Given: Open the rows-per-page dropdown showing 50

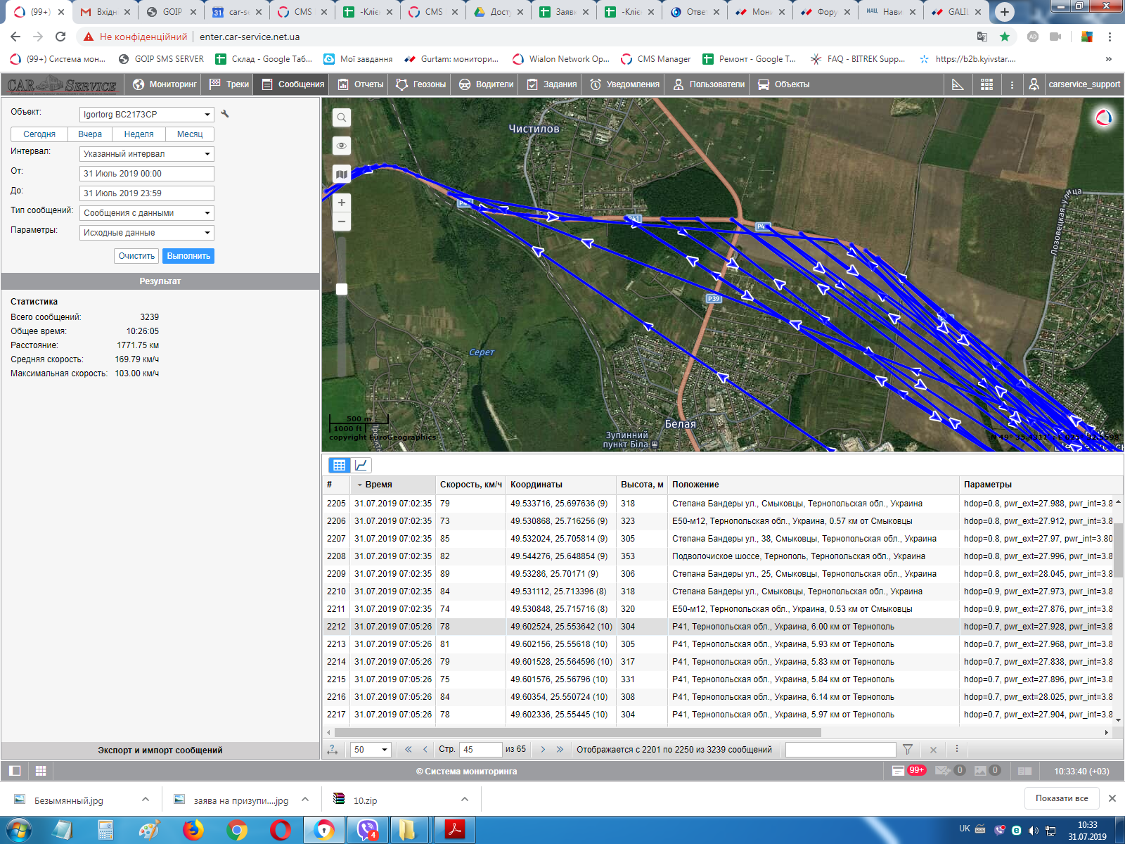Looking at the screenshot, I should coord(371,750).
